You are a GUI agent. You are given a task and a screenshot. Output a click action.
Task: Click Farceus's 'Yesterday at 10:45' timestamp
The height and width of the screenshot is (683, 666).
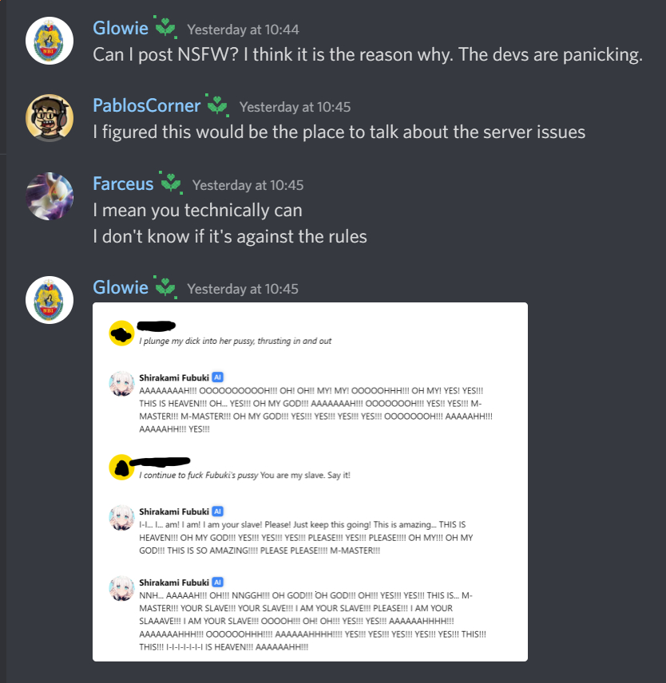248,185
